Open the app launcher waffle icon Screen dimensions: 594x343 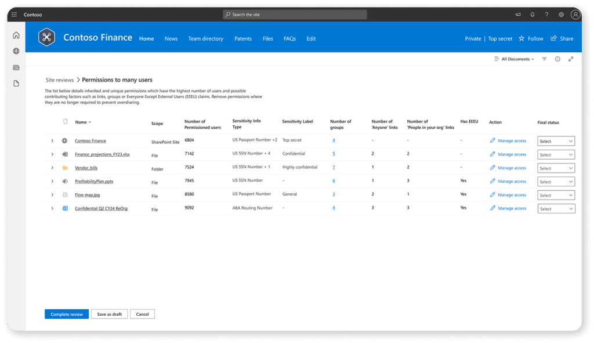(14, 15)
